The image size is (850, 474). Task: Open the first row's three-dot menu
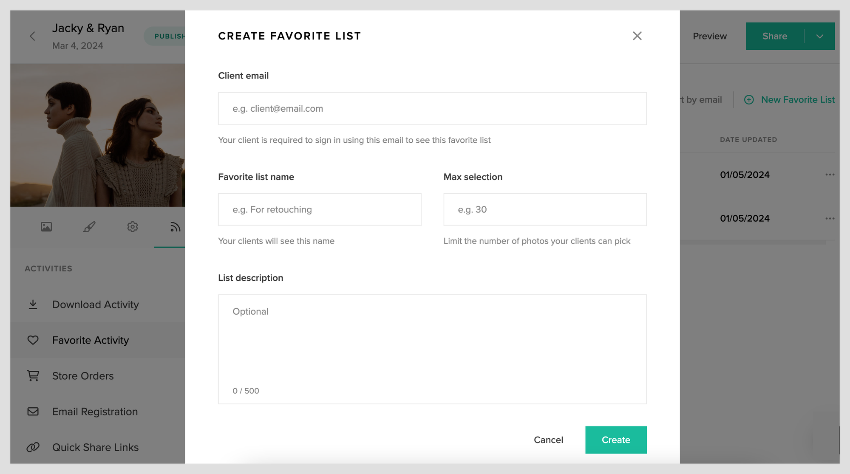coord(830,175)
